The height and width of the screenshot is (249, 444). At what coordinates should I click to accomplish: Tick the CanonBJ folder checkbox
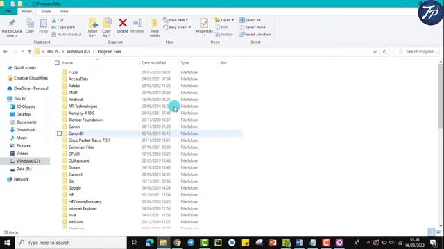click(59, 133)
